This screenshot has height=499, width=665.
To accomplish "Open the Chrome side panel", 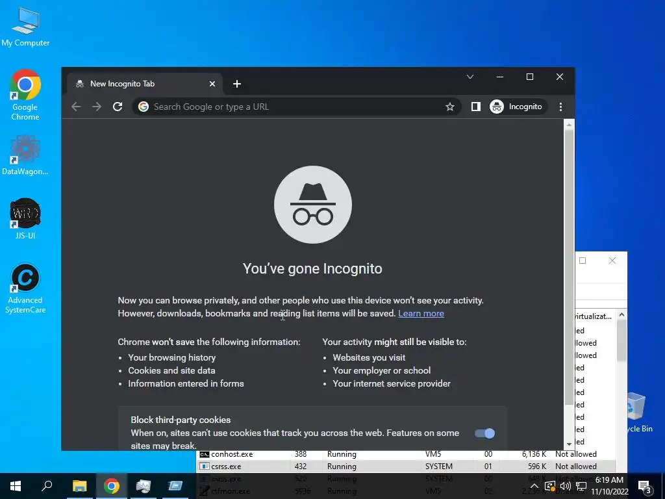I will point(476,107).
